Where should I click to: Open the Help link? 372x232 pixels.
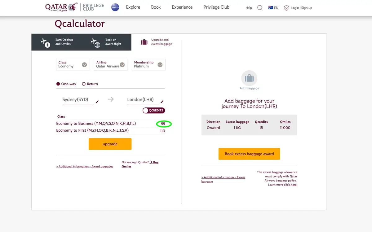249,8
